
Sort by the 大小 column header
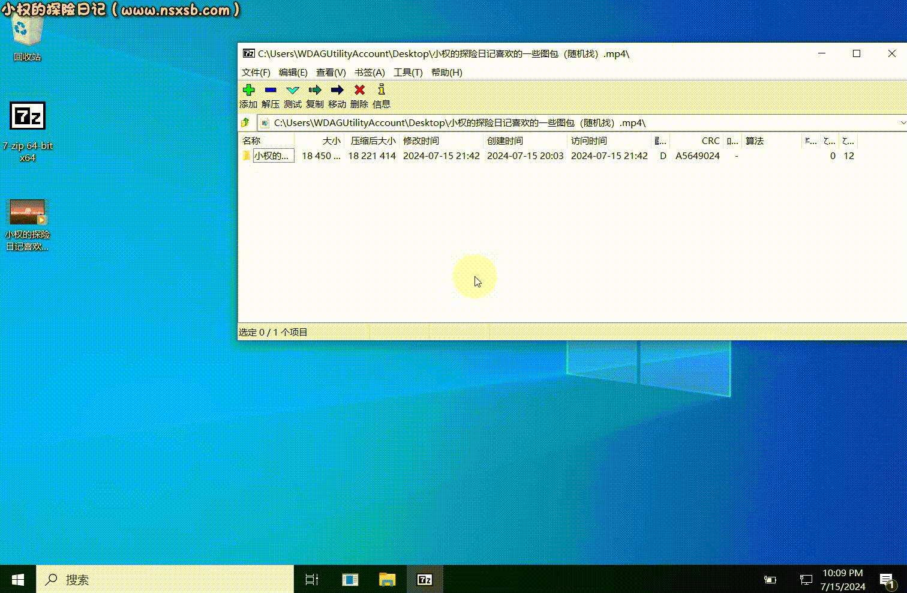(x=319, y=141)
